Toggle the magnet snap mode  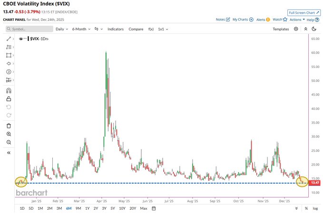click(9, 91)
